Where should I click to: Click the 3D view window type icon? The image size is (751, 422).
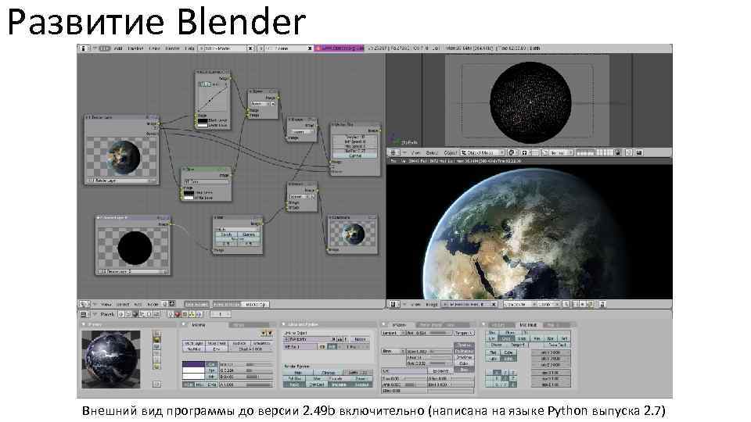pos(393,152)
